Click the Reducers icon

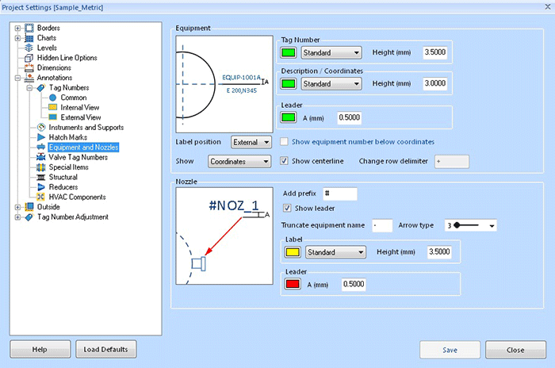41,187
